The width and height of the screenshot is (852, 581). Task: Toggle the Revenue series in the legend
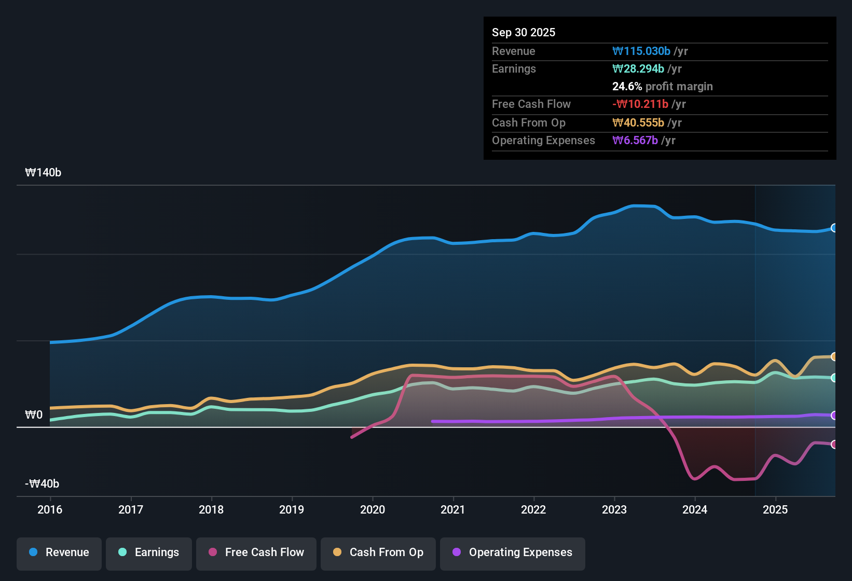[x=59, y=552]
